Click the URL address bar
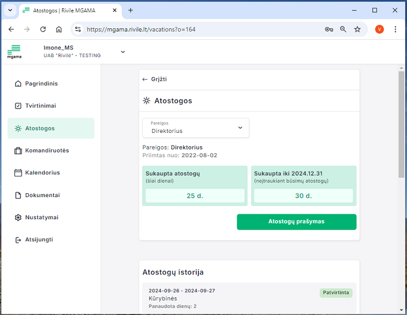Image resolution: width=407 pixels, height=315 pixels. click(199, 29)
